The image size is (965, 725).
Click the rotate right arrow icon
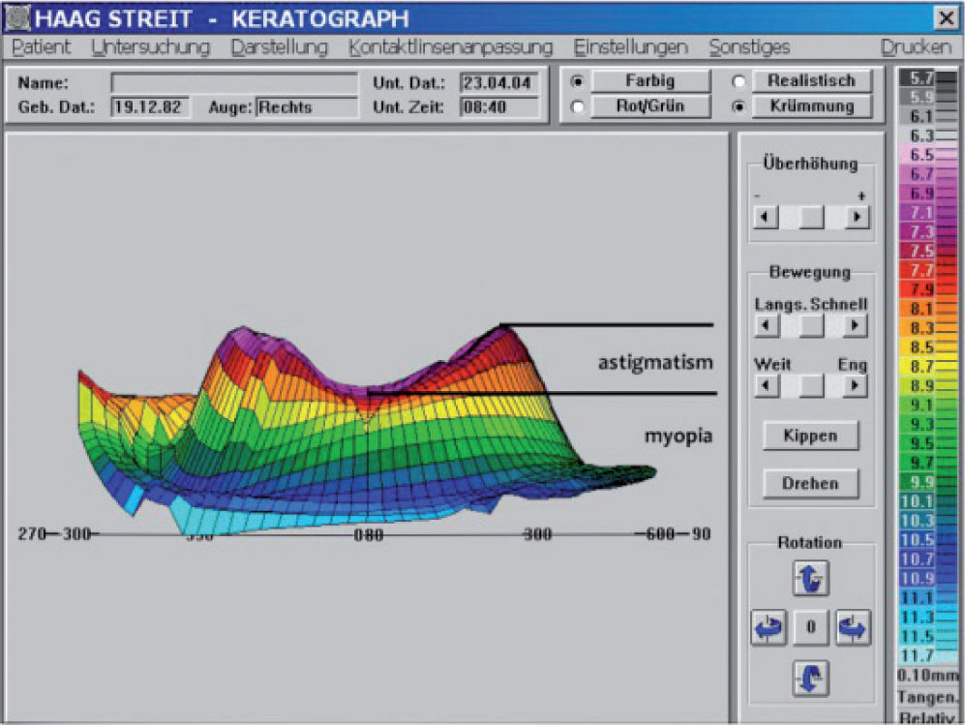(x=853, y=628)
